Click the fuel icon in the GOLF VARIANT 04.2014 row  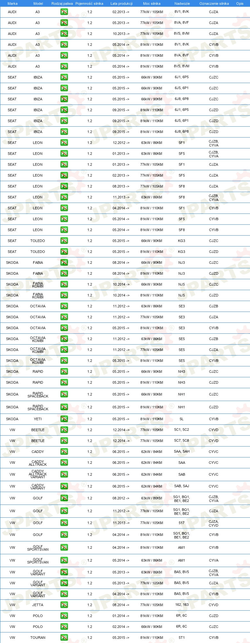pyautogui.click(x=64, y=594)
